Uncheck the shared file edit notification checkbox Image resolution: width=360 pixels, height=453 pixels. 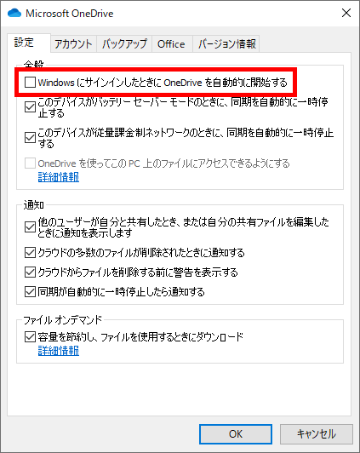(30, 227)
